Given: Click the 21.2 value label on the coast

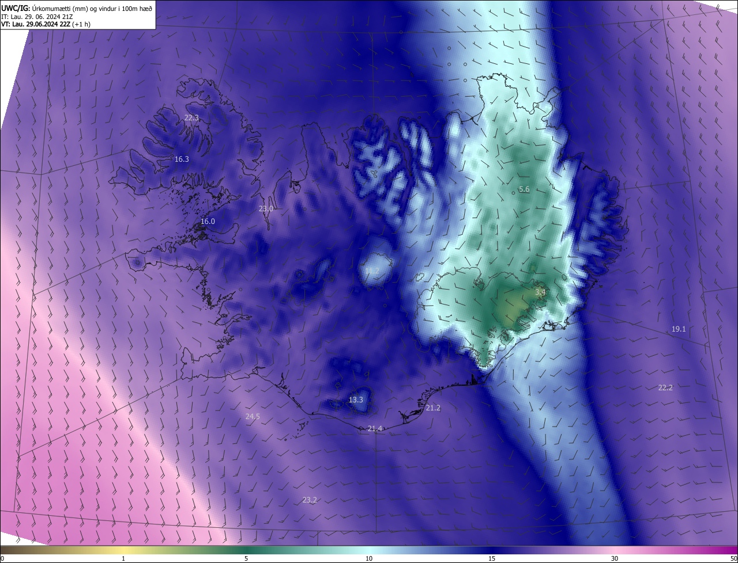Looking at the screenshot, I should [433, 408].
